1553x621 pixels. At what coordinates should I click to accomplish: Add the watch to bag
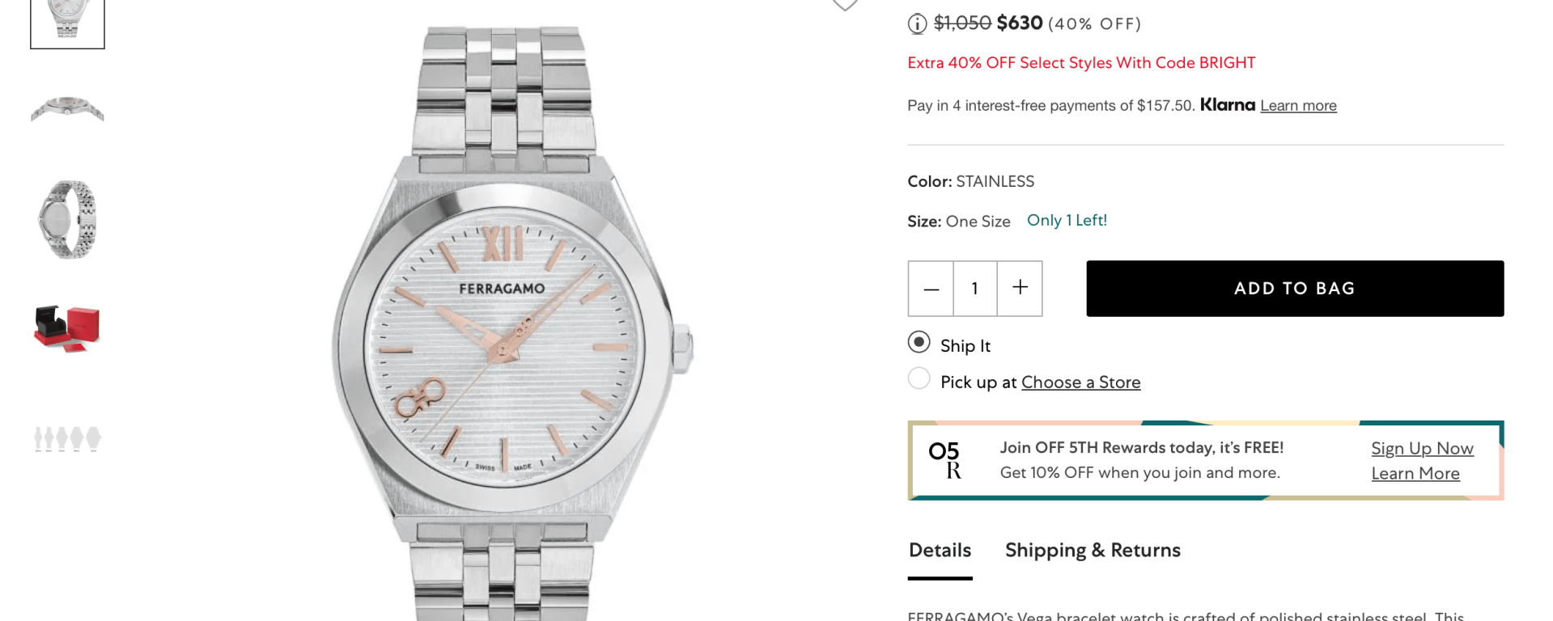click(1294, 289)
